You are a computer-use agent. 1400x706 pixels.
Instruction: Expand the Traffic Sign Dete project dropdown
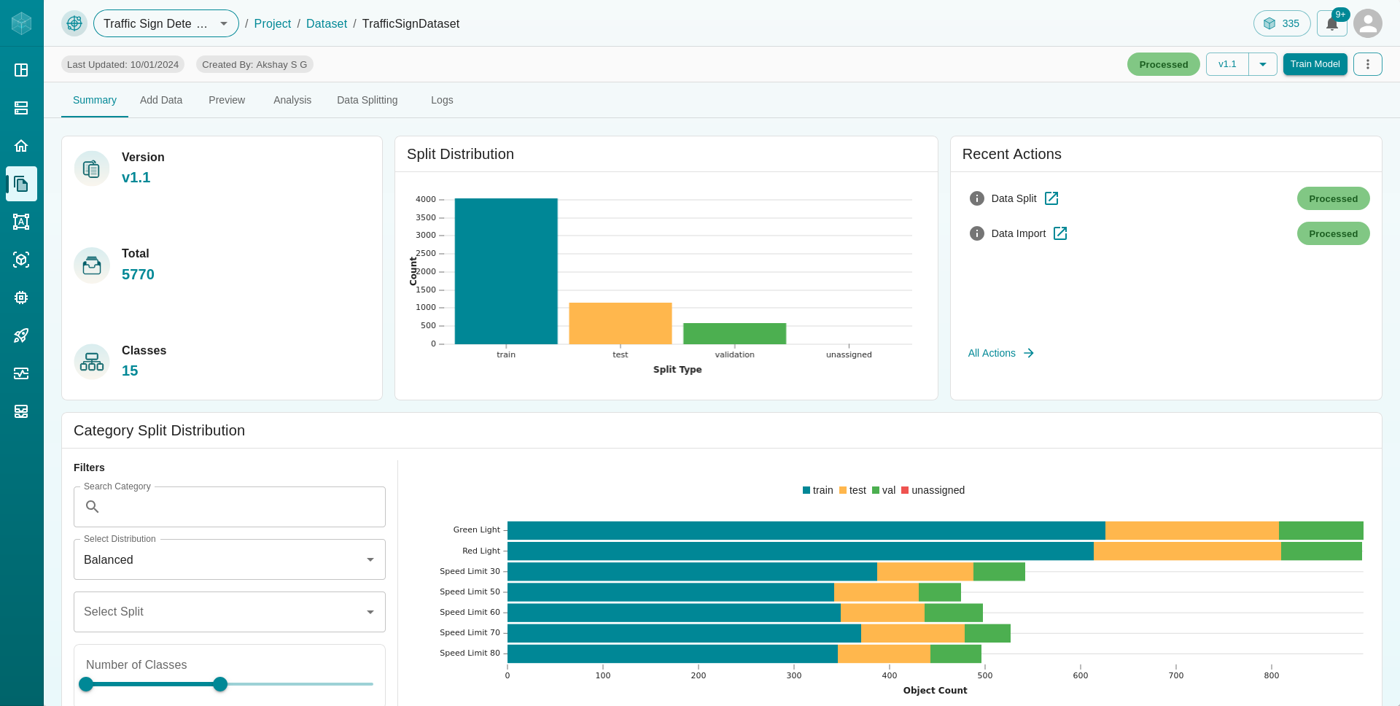pos(166,23)
